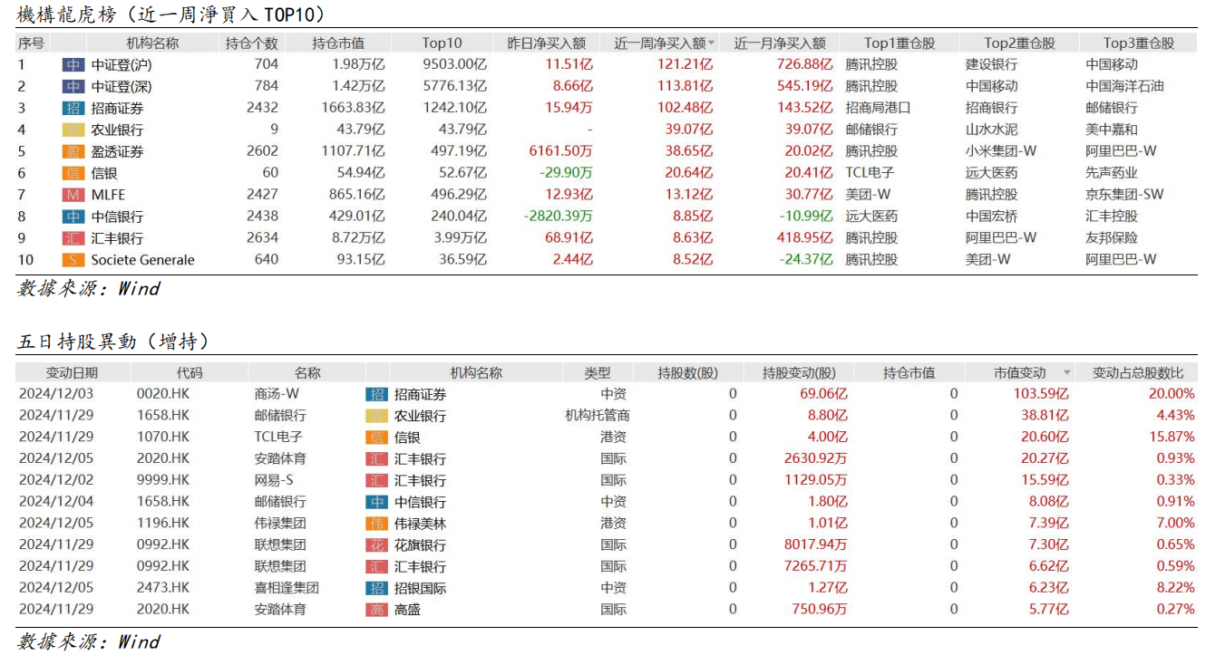Select the 15.87% ratio cell
This screenshot has height=655, width=1206.
pos(1172,437)
